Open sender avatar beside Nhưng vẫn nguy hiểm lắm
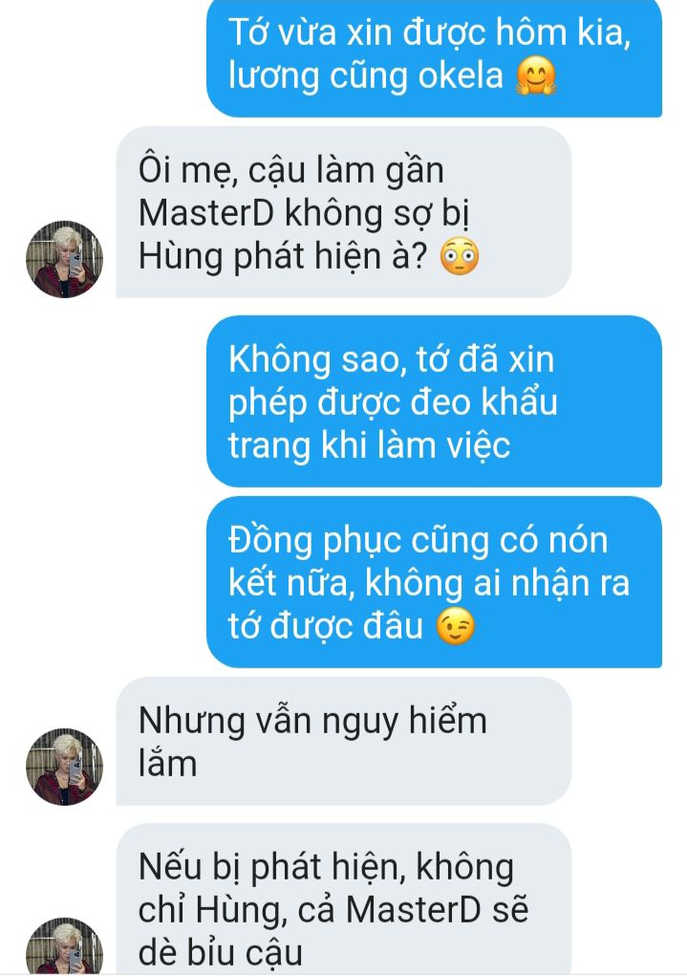 pyautogui.click(x=64, y=767)
